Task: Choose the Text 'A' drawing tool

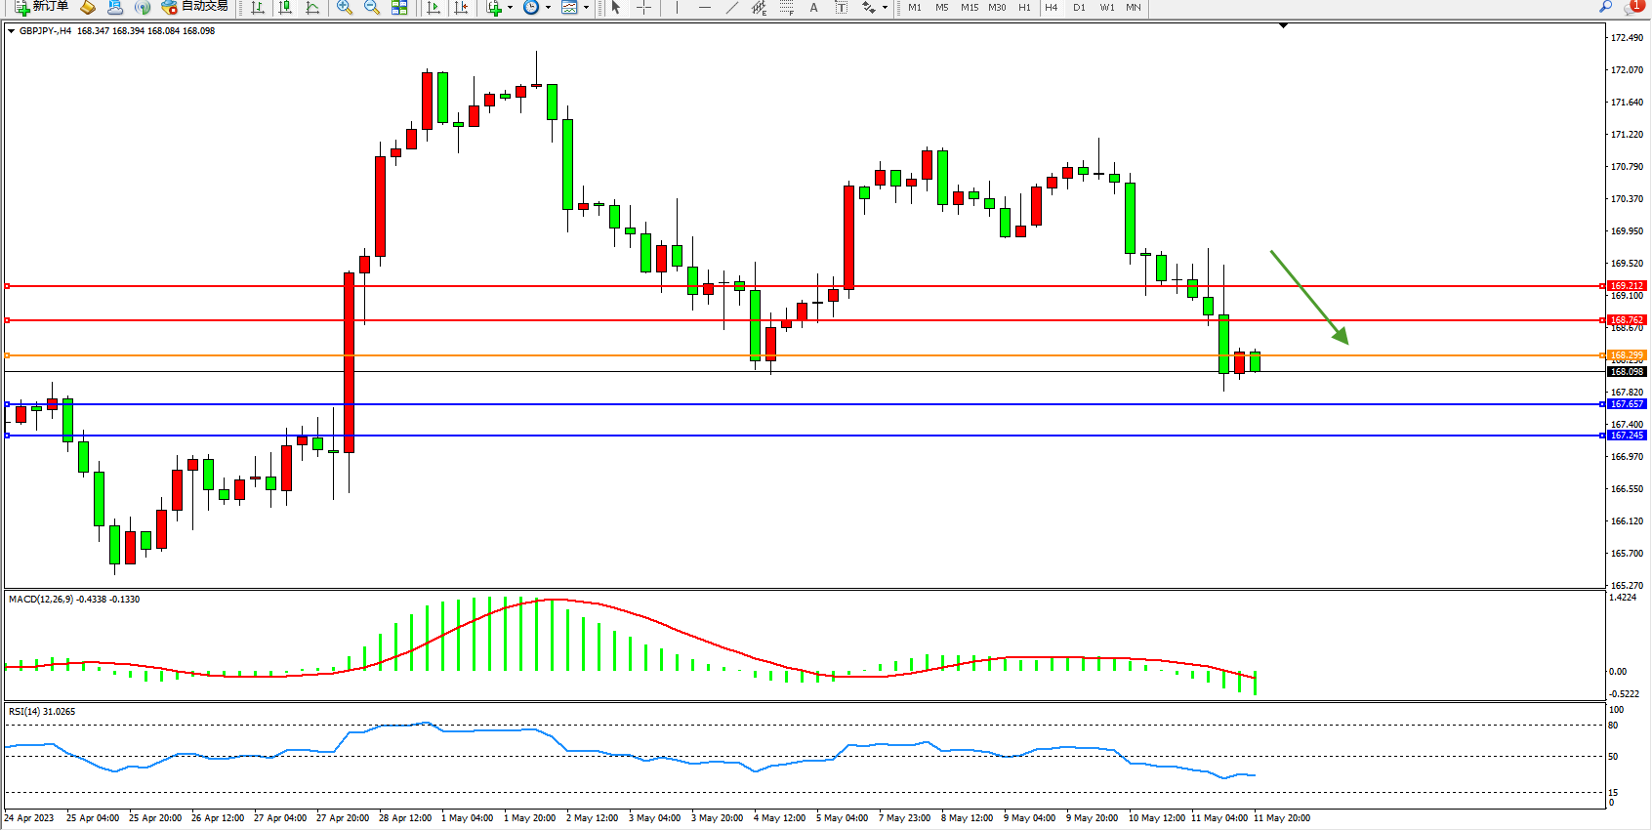Action: [813, 7]
